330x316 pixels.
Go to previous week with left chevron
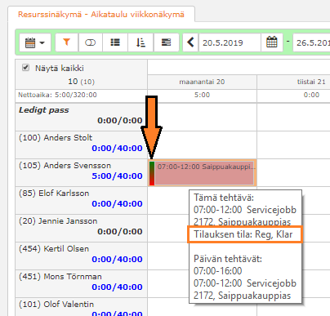pos(190,42)
